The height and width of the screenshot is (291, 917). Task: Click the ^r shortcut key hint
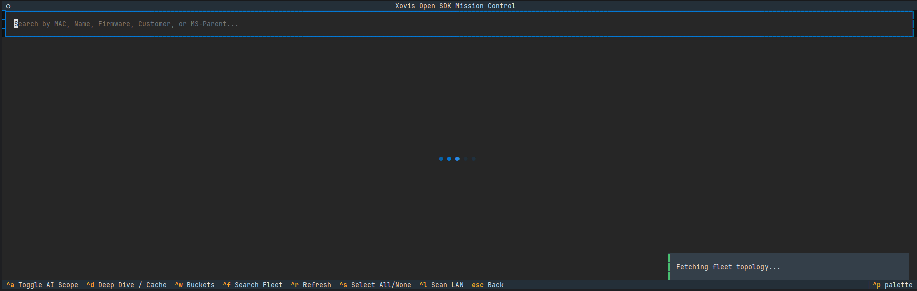pyautogui.click(x=295, y=285)
